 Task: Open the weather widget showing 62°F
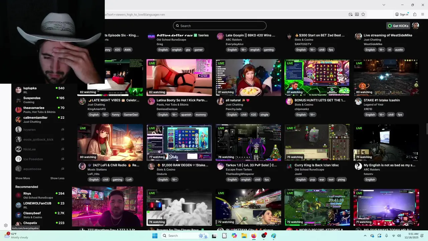(x=17, y=236)
